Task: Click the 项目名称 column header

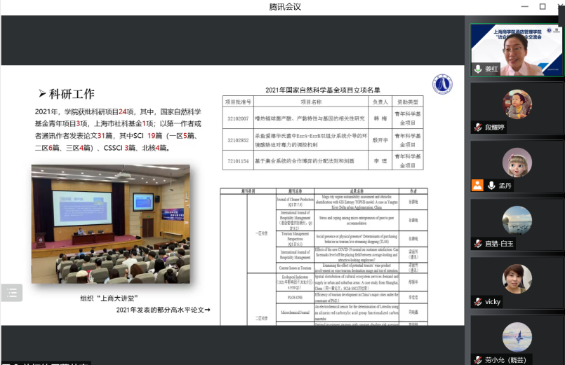Action: pos(312,102)
